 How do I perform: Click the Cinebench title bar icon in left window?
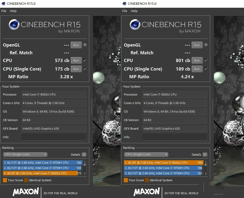[x=3, y=3]
